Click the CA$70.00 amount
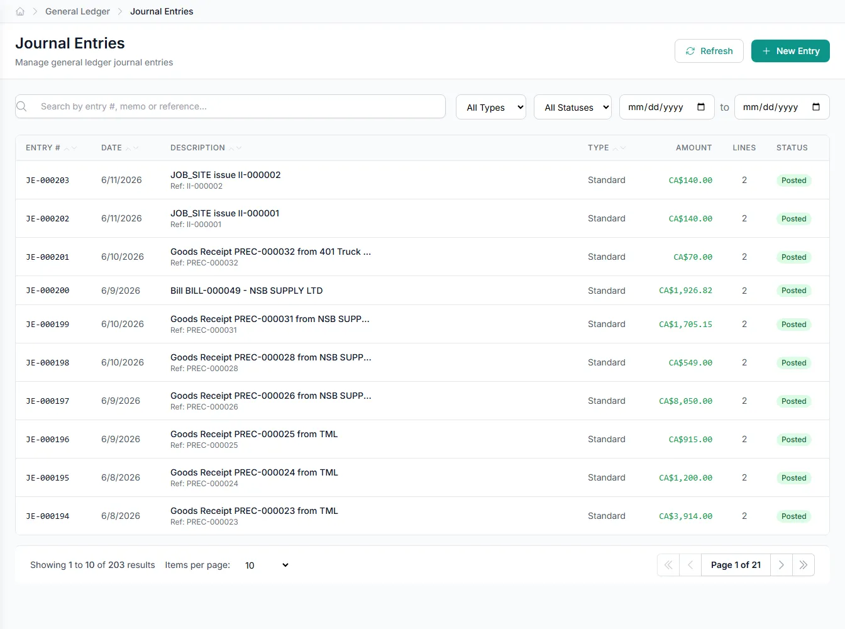Image resolution: width=845 pixels, height=629 pixels. tap(693, 257)
